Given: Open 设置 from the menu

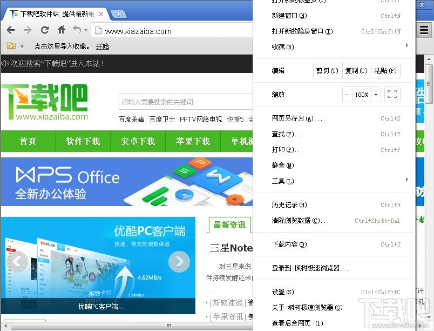Looking at the screenshot, I should click(x=334, y=292).
